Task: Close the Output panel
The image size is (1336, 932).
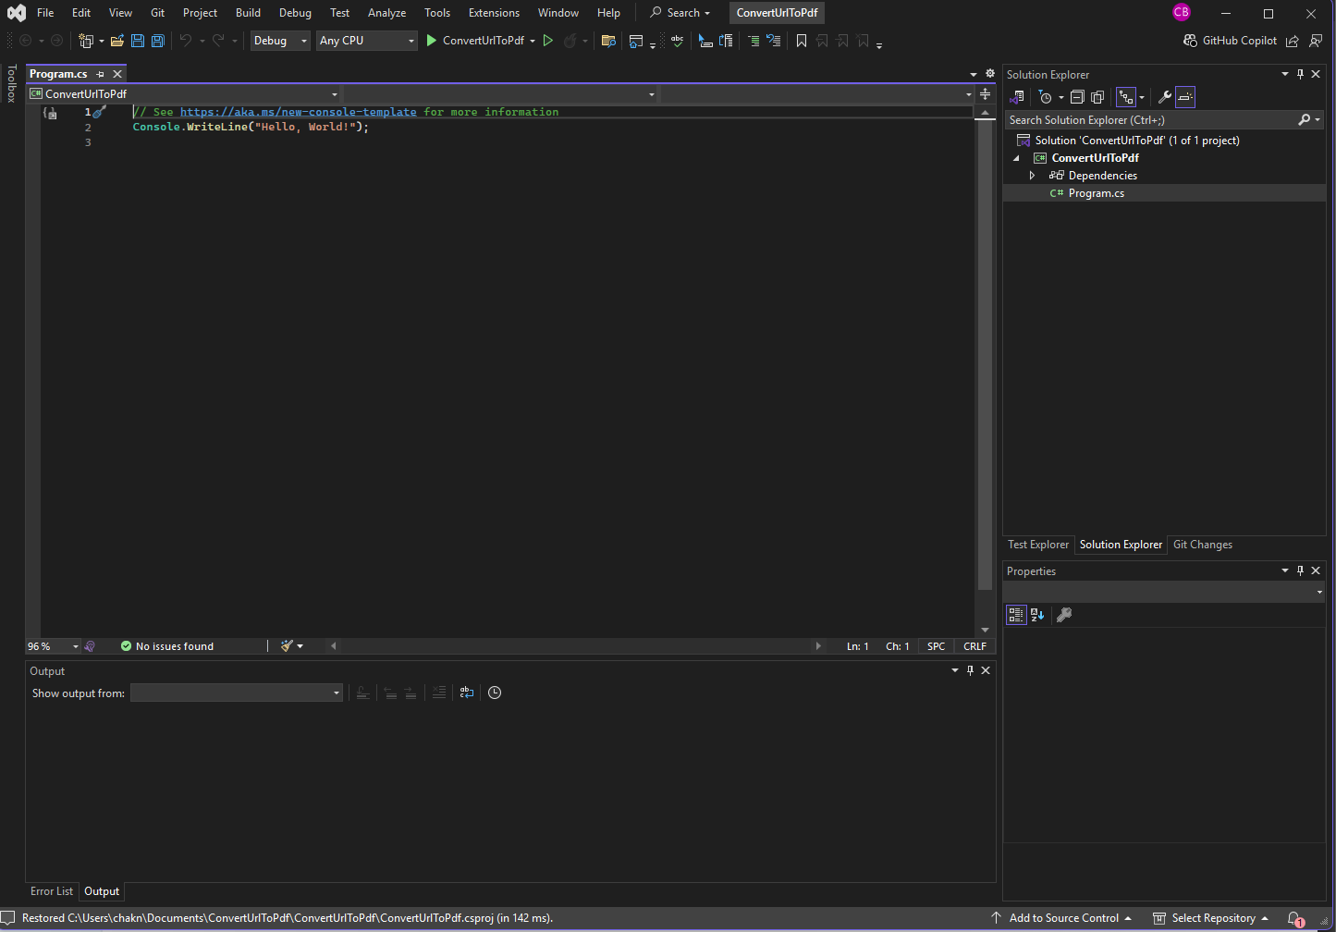Action: pyautogui.click(x=986, y=670)
